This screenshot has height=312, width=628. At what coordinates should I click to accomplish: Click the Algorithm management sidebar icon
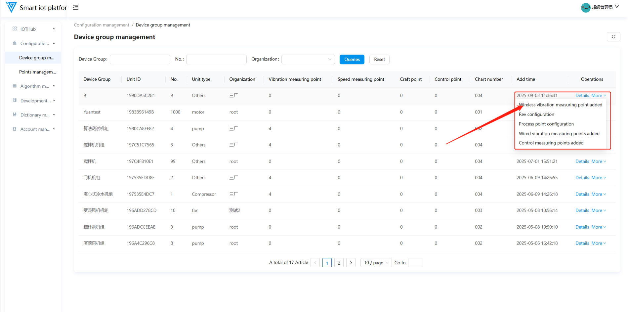tap(15, 86)
